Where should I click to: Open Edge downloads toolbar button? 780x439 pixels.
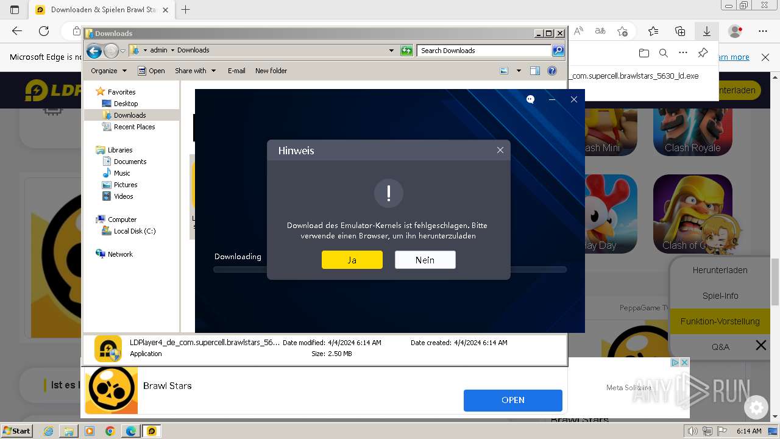click(707, 31)
